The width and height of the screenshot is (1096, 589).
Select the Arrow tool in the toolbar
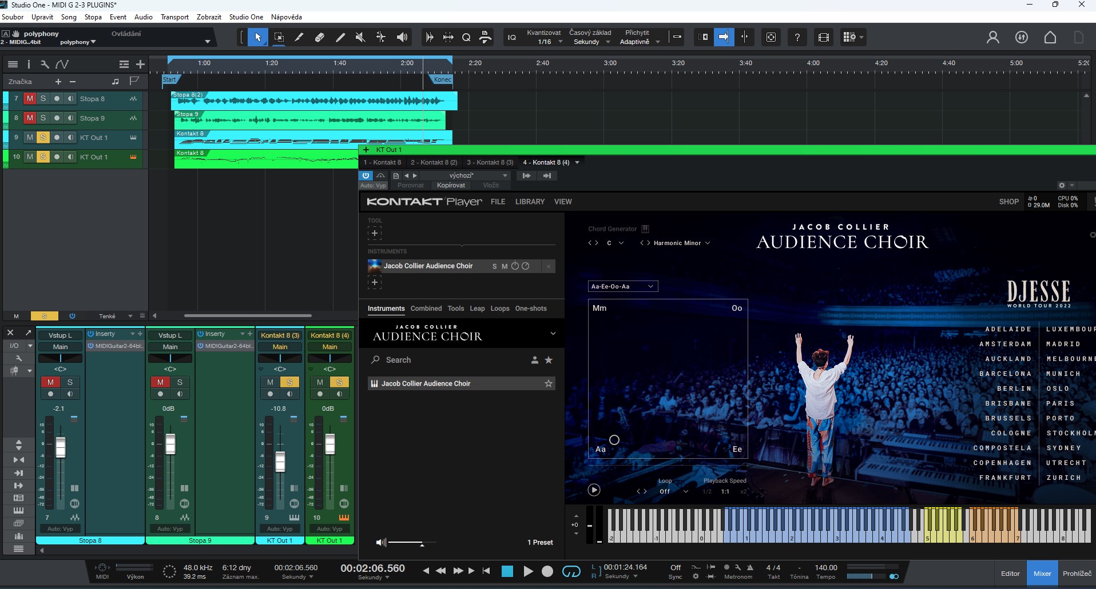(x=258, y=38)
